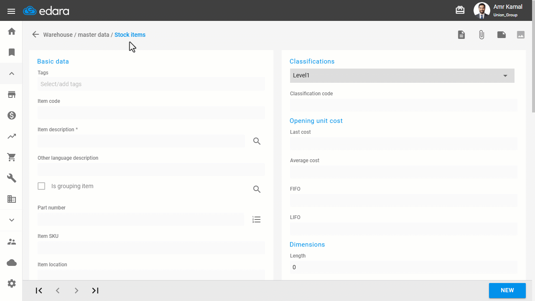Open the settings gear in sidebar
The image size is (535, 301).
pos(12,283)
